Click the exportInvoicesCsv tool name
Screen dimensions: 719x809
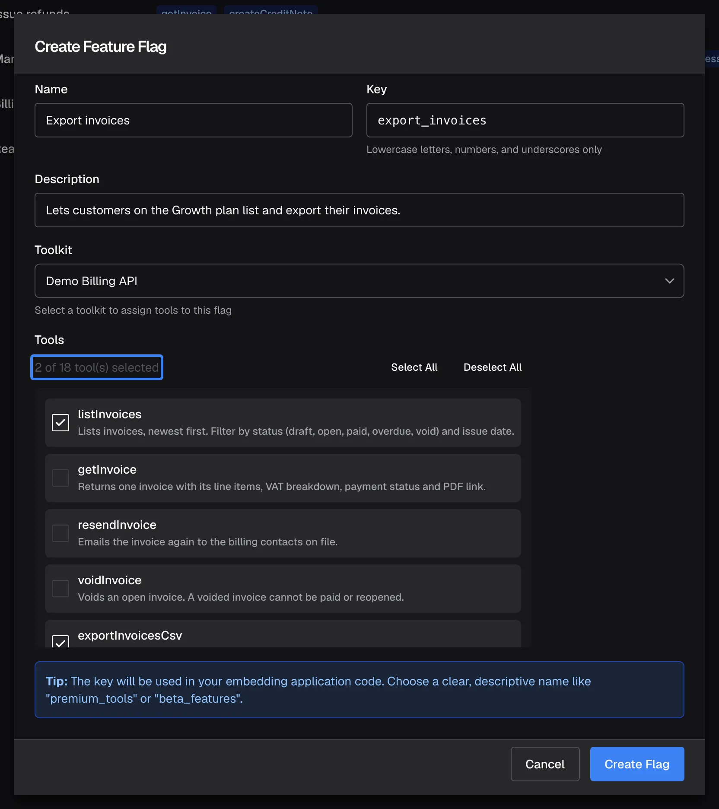[x=130, y=635]
